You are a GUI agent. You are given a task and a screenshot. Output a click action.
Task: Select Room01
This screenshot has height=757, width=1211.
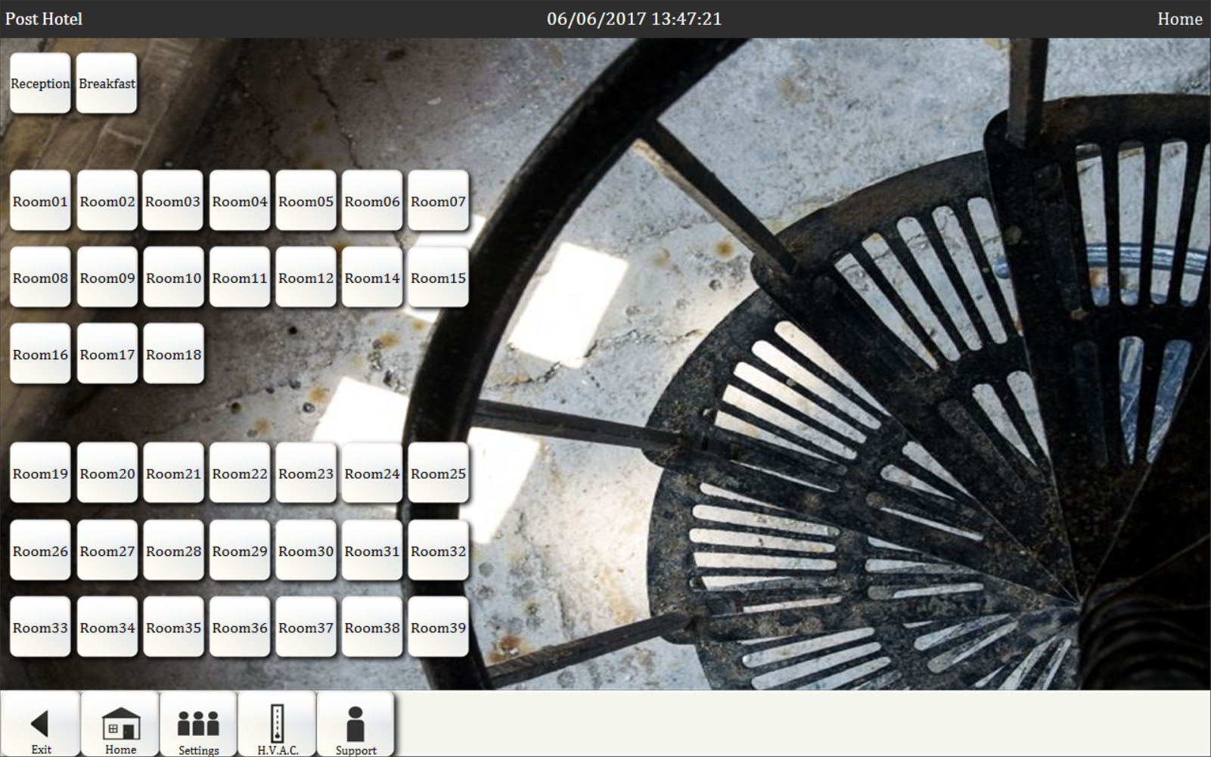pos(40,201)
